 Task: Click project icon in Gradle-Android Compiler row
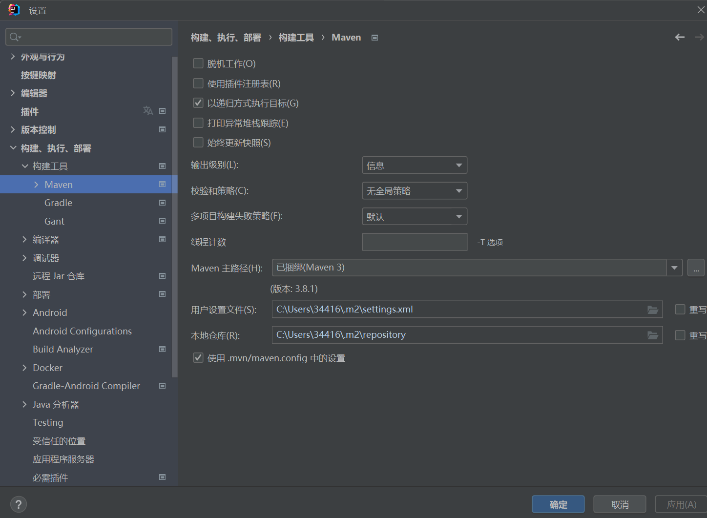[163, 386]
